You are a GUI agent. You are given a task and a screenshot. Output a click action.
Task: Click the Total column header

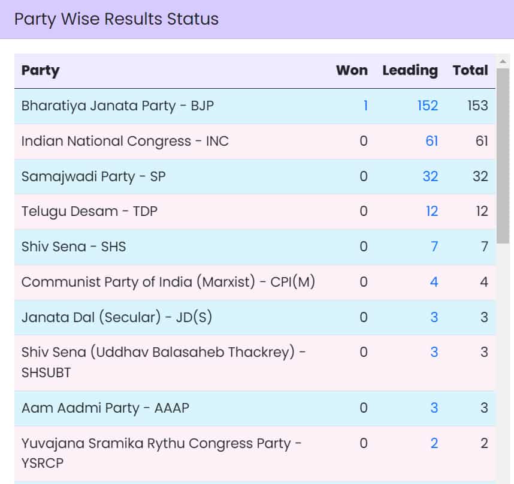(x=471, y=70)
